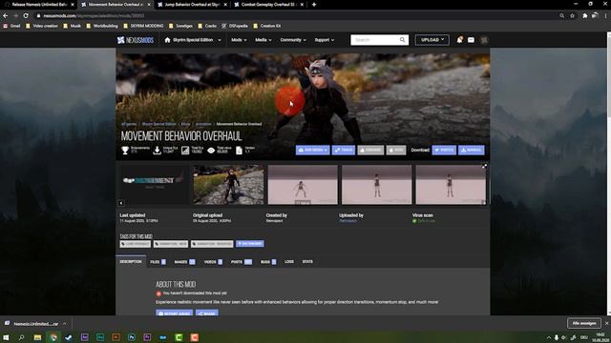Click the Track button

tap(344, 151)
